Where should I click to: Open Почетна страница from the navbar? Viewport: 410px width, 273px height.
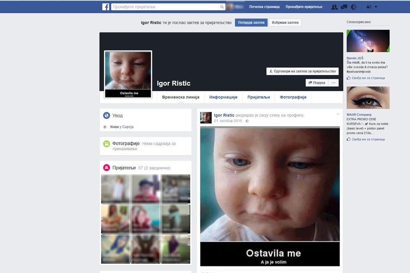tap(264, 7)
